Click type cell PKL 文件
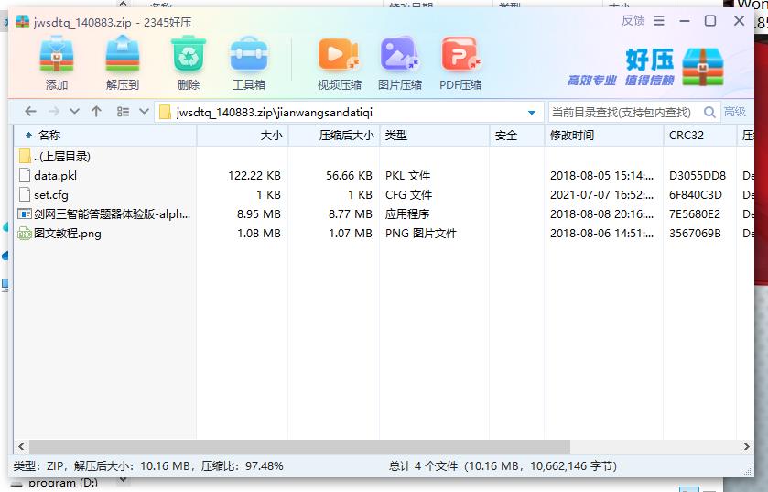The width and height of the screenshot is (768, 492). (x=407, y=175)
